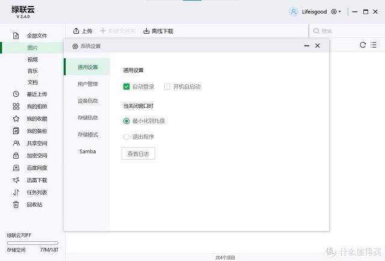This screenshot has width=385, height=261.
Task: Switch list view mode icon
Action: 374,45
